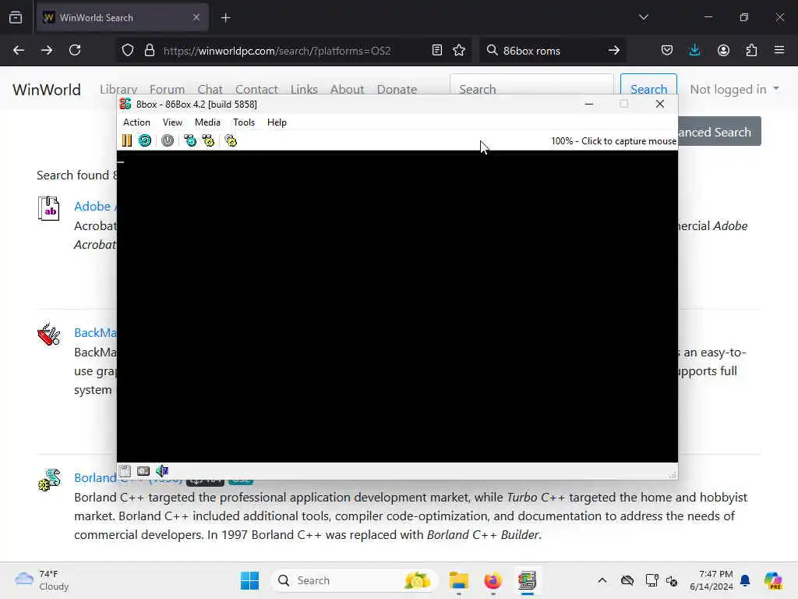Image resolution: width=798 pixels, height=599 pixels.
Task: Click the 86Box ACPI shutdown power icon
Action: (168, 140)
